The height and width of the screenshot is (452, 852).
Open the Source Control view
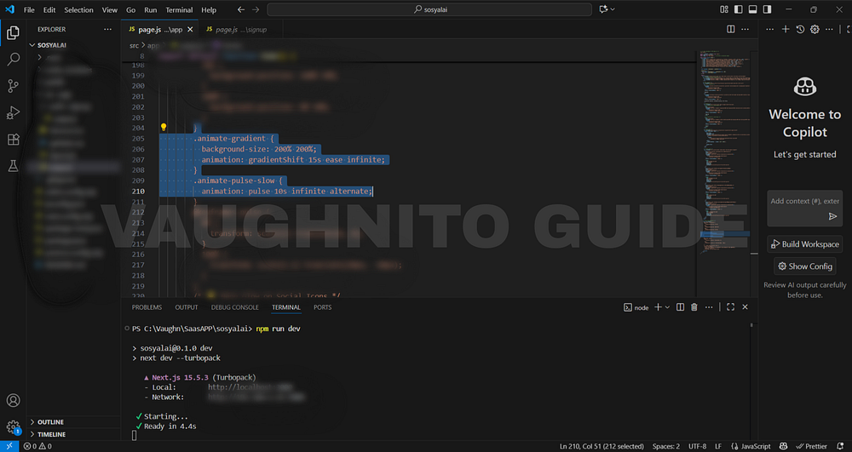[x=13, y=86]
